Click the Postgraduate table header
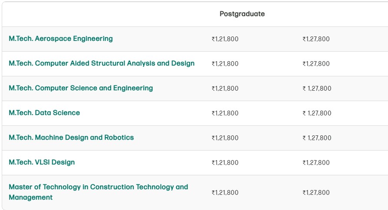This screenshot has width=388, height=210. [242, 14]
